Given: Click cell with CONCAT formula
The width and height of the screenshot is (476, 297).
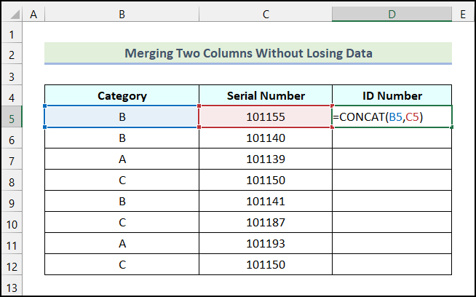Looking at the screenshot, I should click(392, 116).
